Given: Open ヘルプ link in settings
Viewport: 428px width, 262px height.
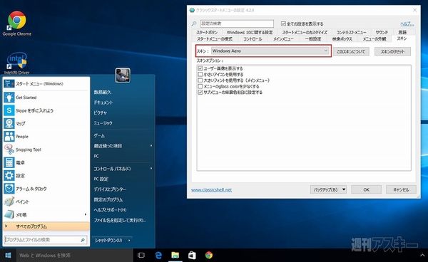Looking at the screenshot, I should pyautogui.click(x=407, y=23).
